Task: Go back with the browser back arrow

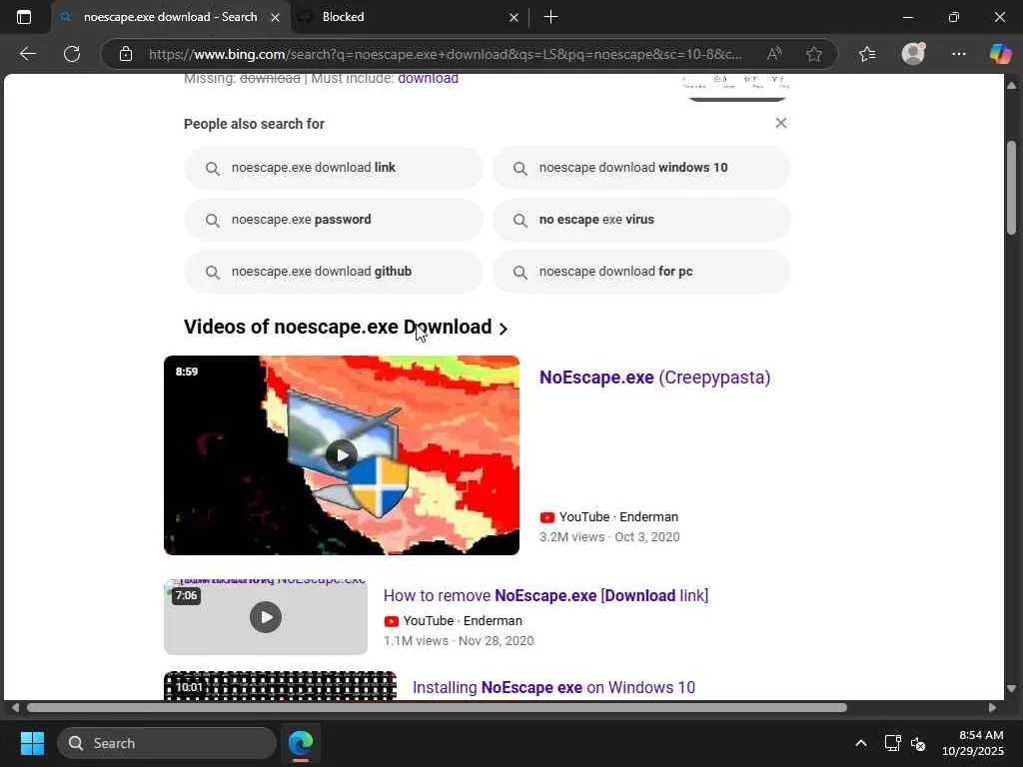Action: coord(28,54)
